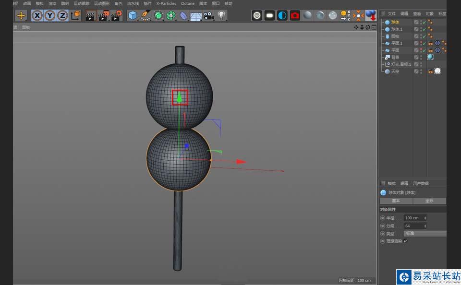Open the blue deformer icon

[x=183, y=15]
